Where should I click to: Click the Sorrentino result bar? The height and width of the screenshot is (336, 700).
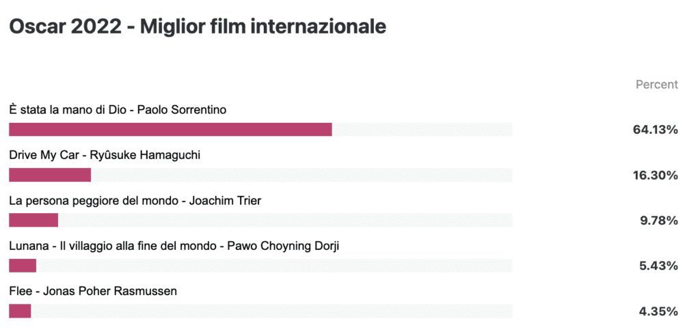click(x=170, y=129)
